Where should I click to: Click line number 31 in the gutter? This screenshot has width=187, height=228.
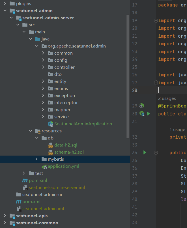point(135,121)
